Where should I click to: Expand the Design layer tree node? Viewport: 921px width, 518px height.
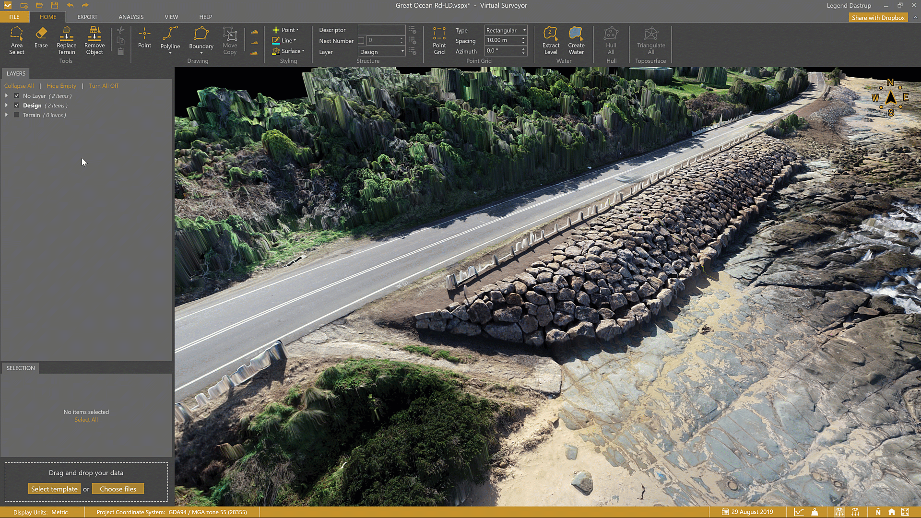[6, 106]
